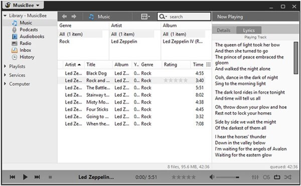Open Audiobooks in the library sidebar
This screenshot has width=301, height=186.
pyautogui.click(x=32, y=37)
